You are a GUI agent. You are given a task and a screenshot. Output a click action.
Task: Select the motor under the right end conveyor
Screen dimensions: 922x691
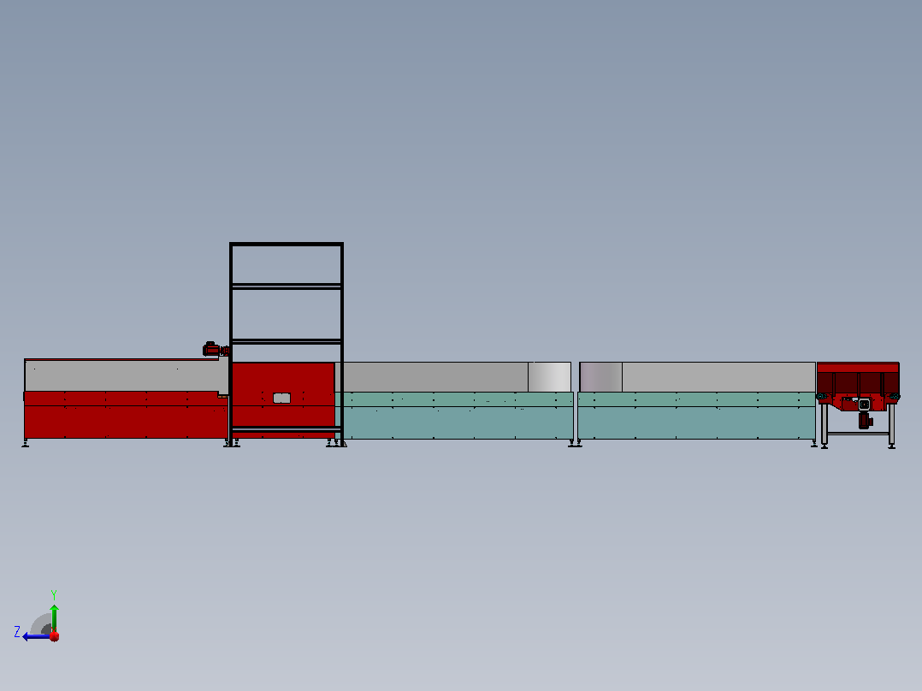865,420
